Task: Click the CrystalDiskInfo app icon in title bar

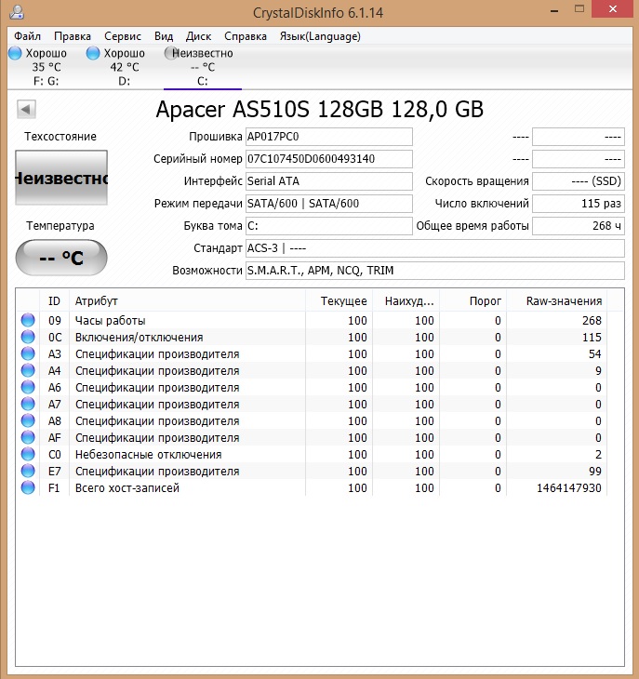Action: tap(17, 12)
